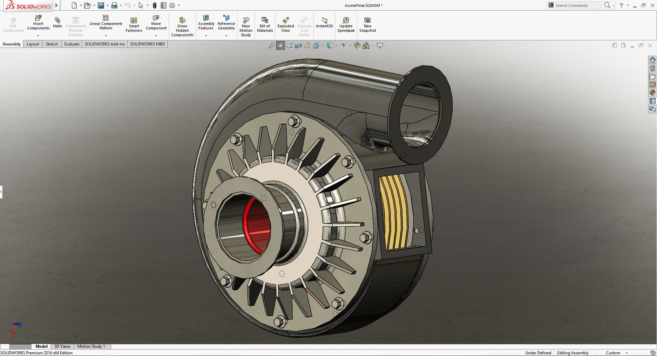Click the collapse panel left arrow button
Screen dimensions: 657x356
tap(615, 45)
